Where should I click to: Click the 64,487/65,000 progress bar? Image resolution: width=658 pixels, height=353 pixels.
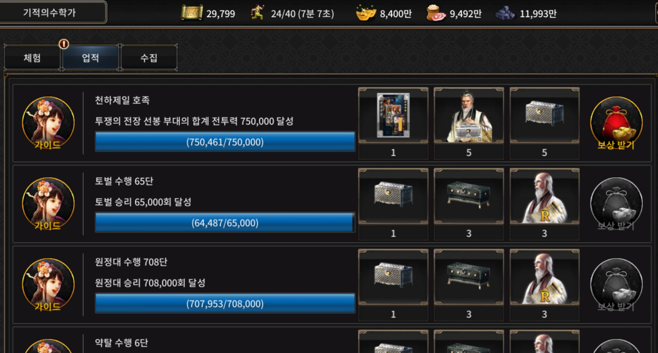click(x=225, y=222)
